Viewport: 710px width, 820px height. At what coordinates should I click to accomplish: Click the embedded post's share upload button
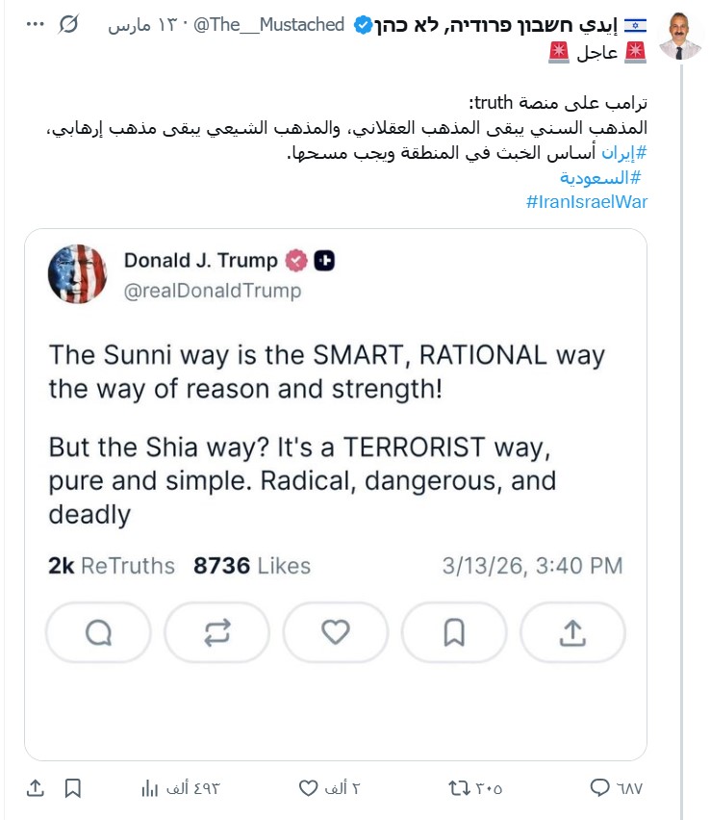pyautogui.click(x=572, y=632)
